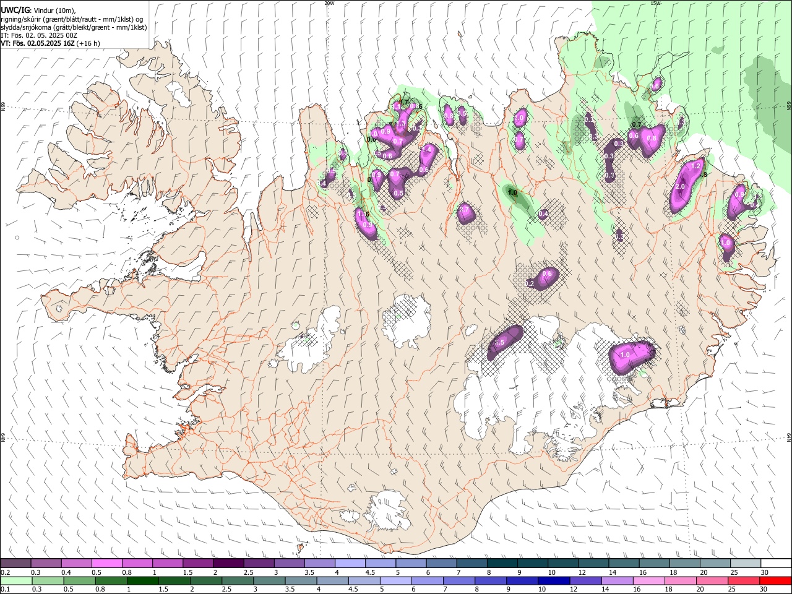Click the '66N' latitude label on right edge
The width and height of the screenshot is (792, 594).
point(789,106)
